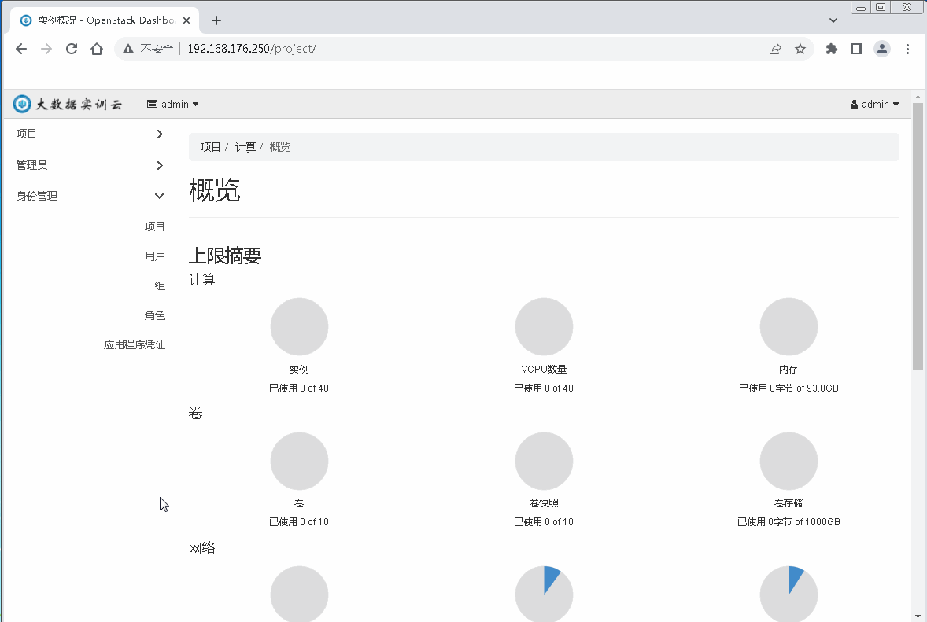
Task: Open Chrome's three-dot menu
Action: pos(909,49)
